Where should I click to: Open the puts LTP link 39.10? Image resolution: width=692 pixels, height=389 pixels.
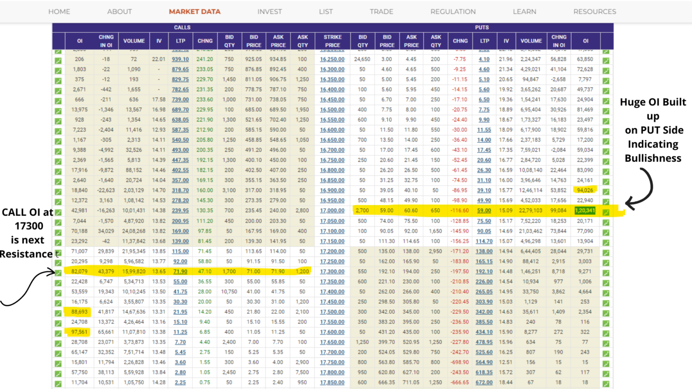point(484,190)
